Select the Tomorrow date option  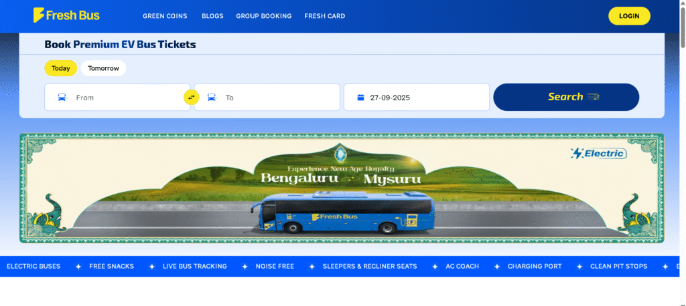click(x=103, y=68)
